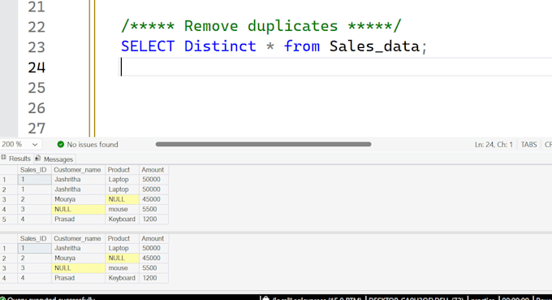Click Customer_name column header in the lower result grid

(78, 238)
